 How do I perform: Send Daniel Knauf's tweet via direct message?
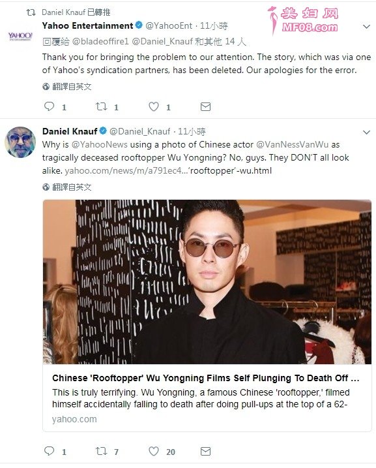click(205, 451)
